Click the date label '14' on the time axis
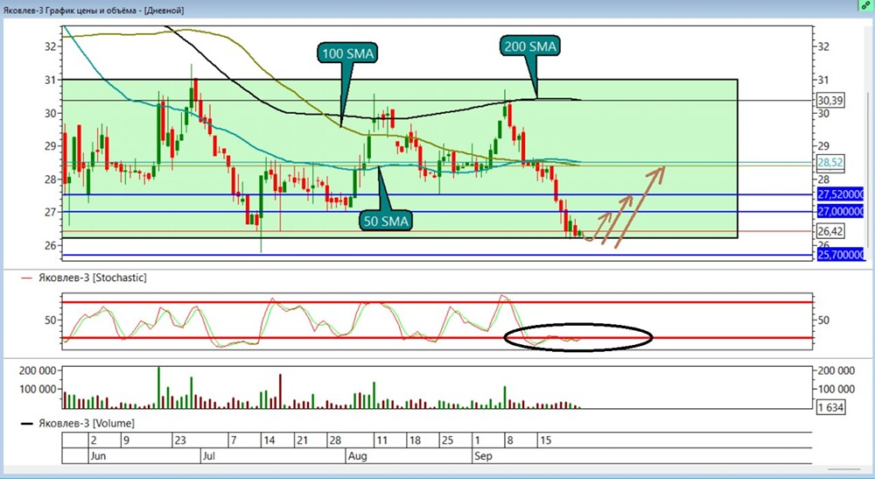This screenshot has width=875, height=479. pyautogui.click(x=269, y=440)
